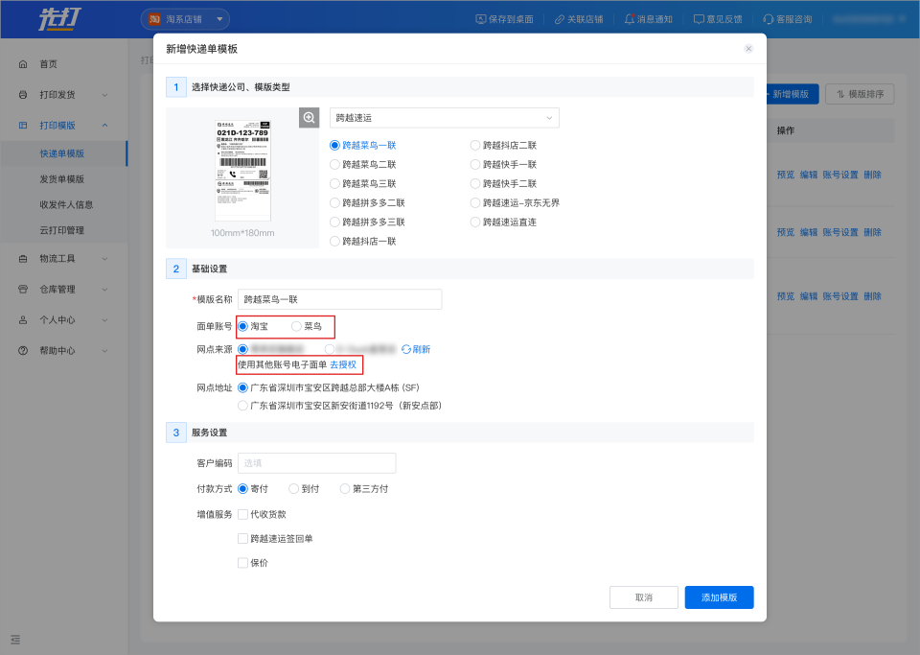The image size is (920, 655).
Task: Select the 跨越抖店二联 radio option
Action: 475,146
